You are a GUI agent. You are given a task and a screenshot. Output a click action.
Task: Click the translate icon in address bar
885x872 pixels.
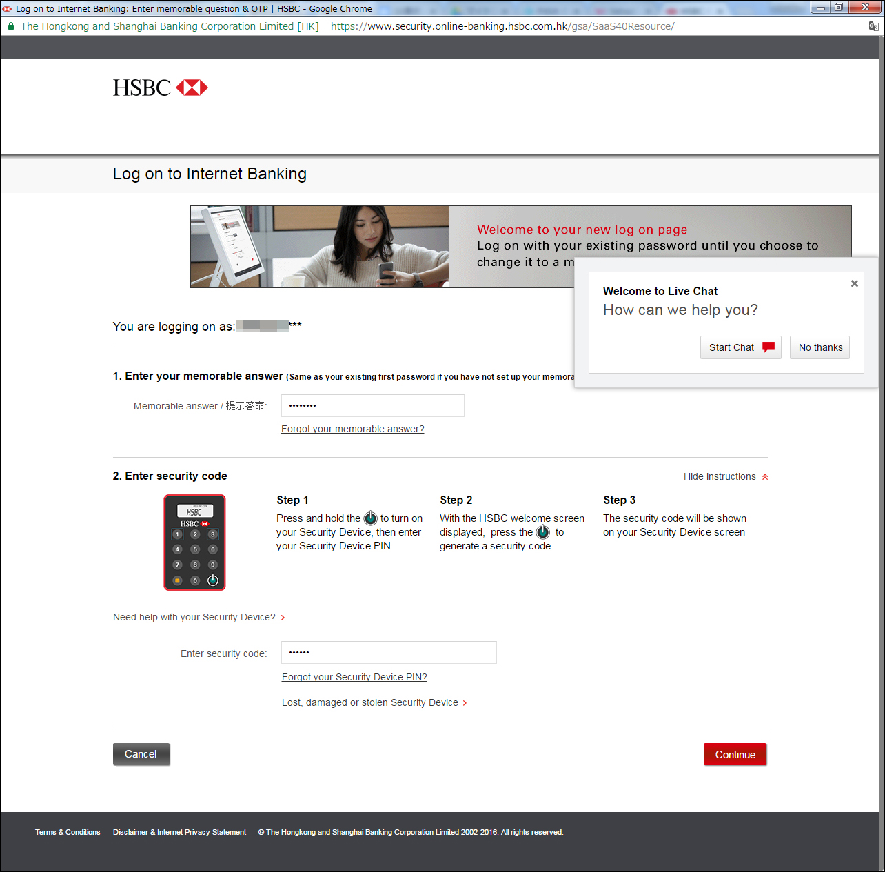(x=873, y=26)
